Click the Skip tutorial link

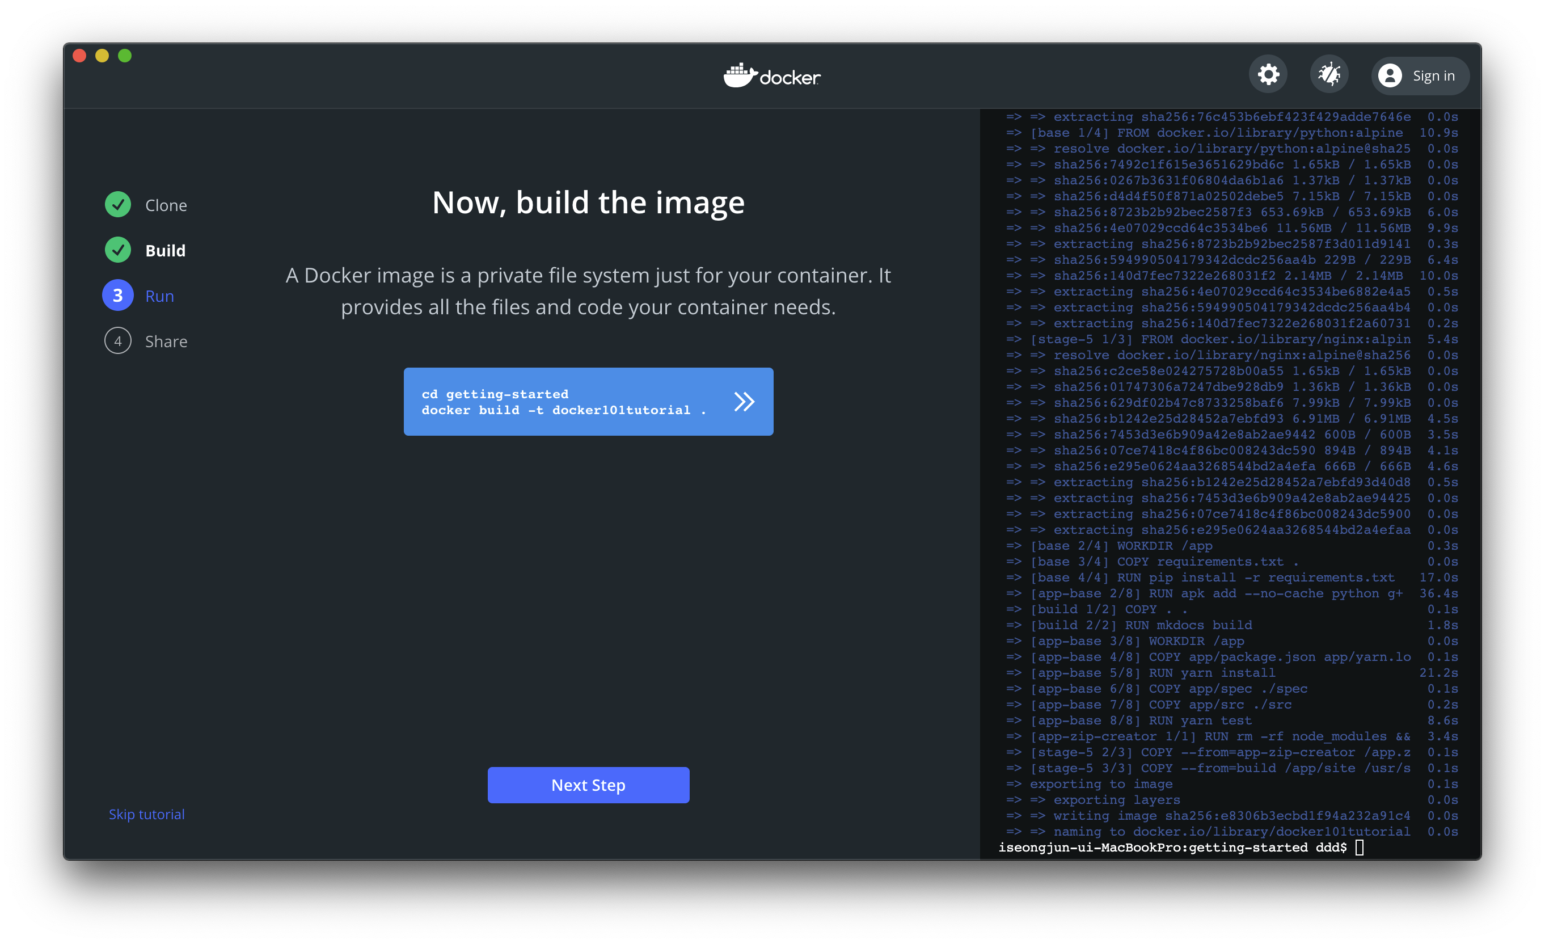tap(147, 814)
